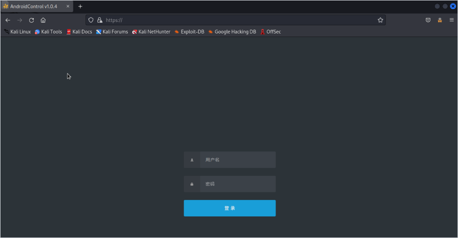Open the Kali Tools bookmark

tap(49, 32)
